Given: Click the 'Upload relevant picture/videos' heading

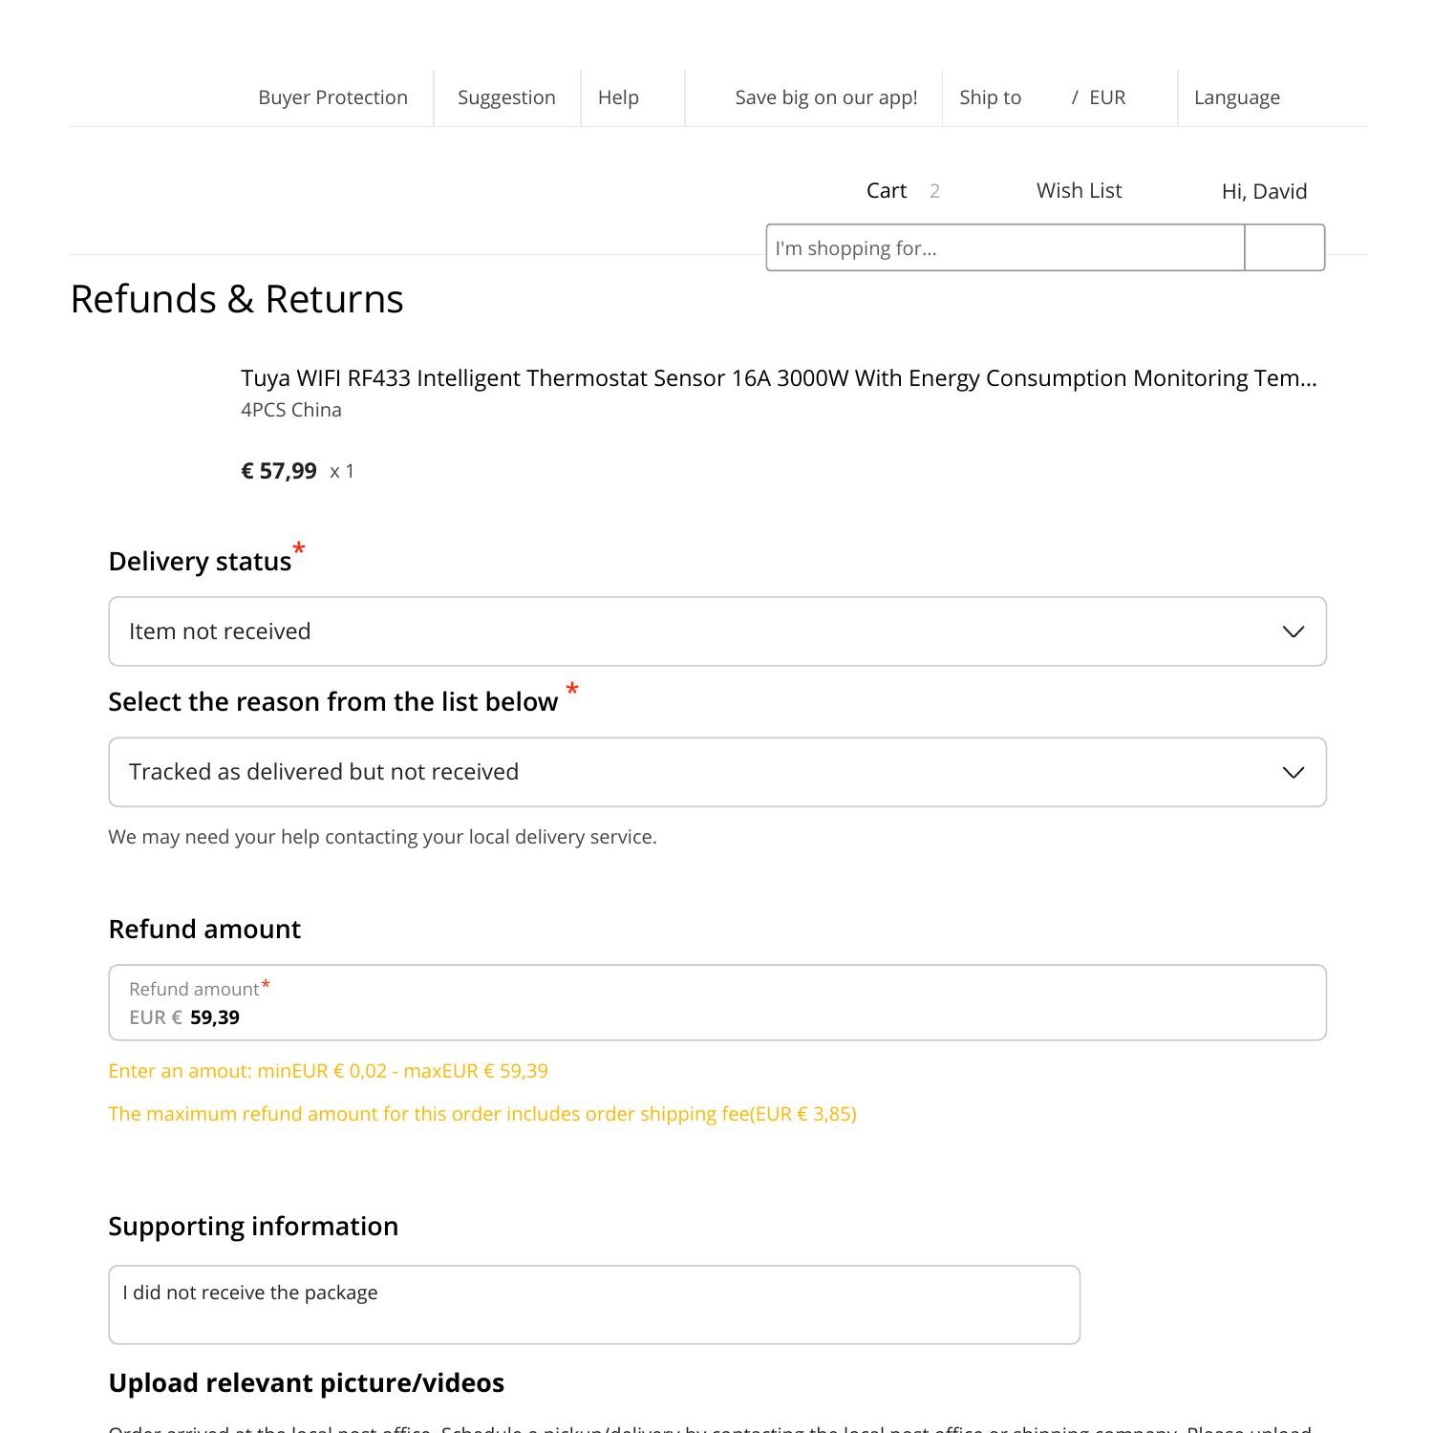Looking at the screenshot, I should pos(307,1382).
